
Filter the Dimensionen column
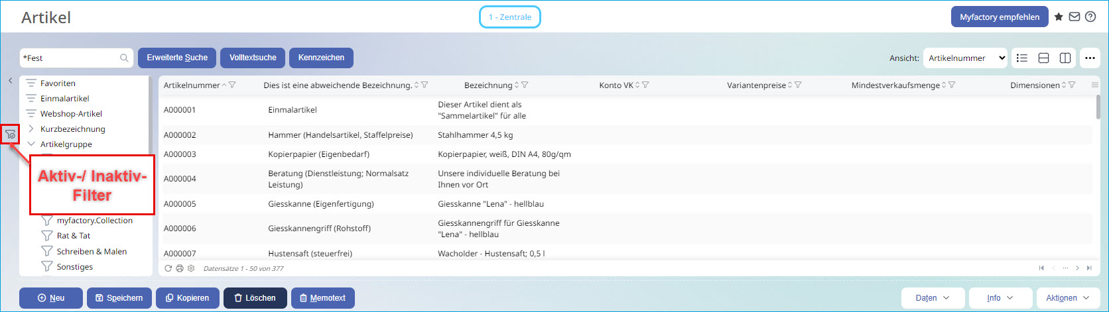tap(1072, 85)
